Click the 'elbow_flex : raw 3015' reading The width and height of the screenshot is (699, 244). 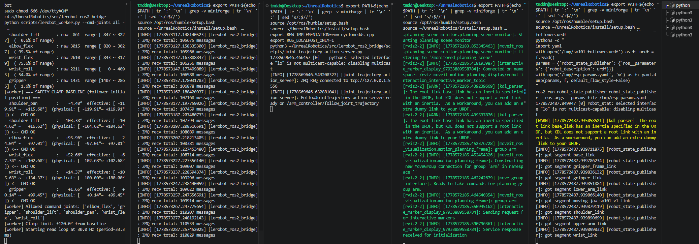click(x=65, y=49)
